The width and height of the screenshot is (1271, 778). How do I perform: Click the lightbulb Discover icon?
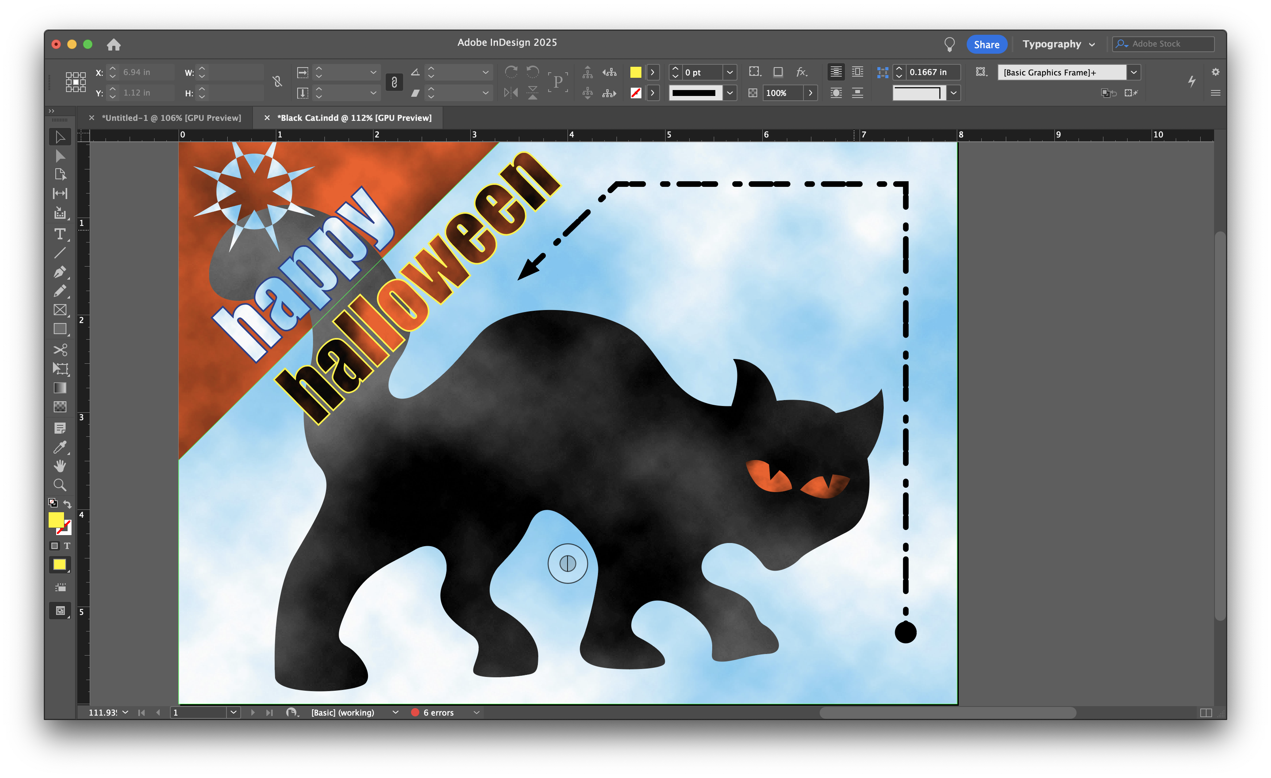(x=949, y=44)
